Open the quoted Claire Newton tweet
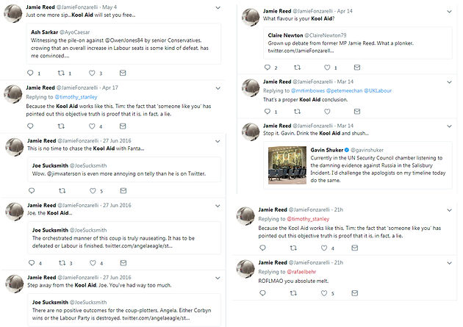The image size is (463, 327). coord(358,43)
